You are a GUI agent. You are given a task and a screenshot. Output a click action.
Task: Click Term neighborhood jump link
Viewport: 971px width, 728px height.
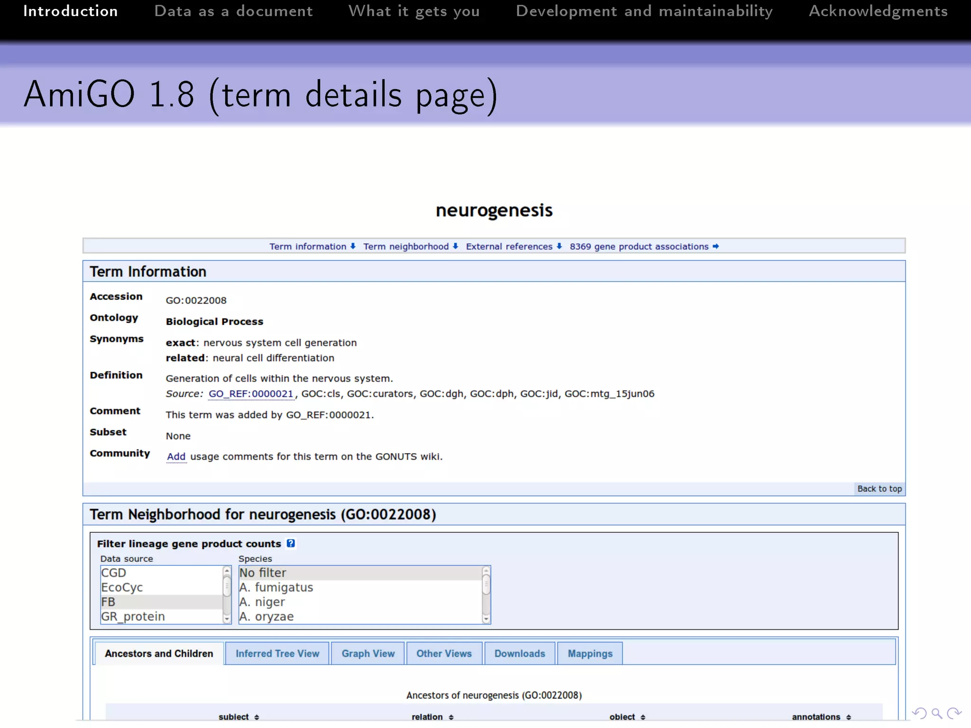coord(406,246)
